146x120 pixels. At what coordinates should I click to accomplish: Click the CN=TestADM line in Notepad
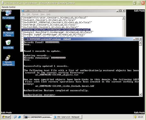[x=50, y=27]
